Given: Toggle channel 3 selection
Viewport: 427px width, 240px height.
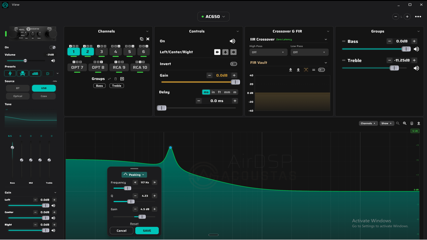Looking at the screenshot, I should point(102,52).
